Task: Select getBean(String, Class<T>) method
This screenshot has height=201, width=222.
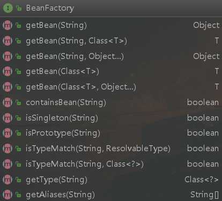Action: (111, 41)
